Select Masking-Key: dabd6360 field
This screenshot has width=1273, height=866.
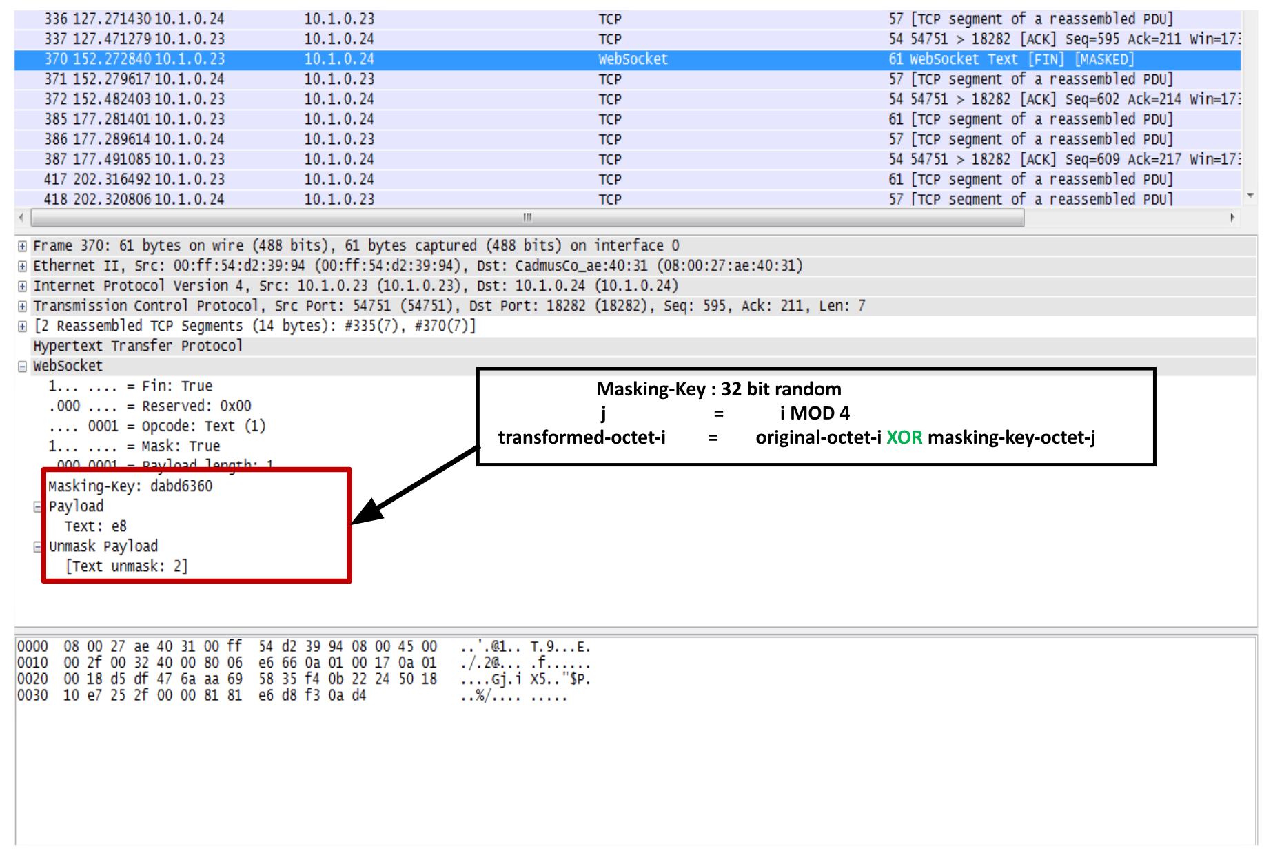(x=130, y=486)
